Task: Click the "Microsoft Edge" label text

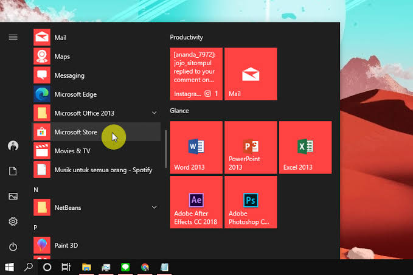Action: coord(75,94)
